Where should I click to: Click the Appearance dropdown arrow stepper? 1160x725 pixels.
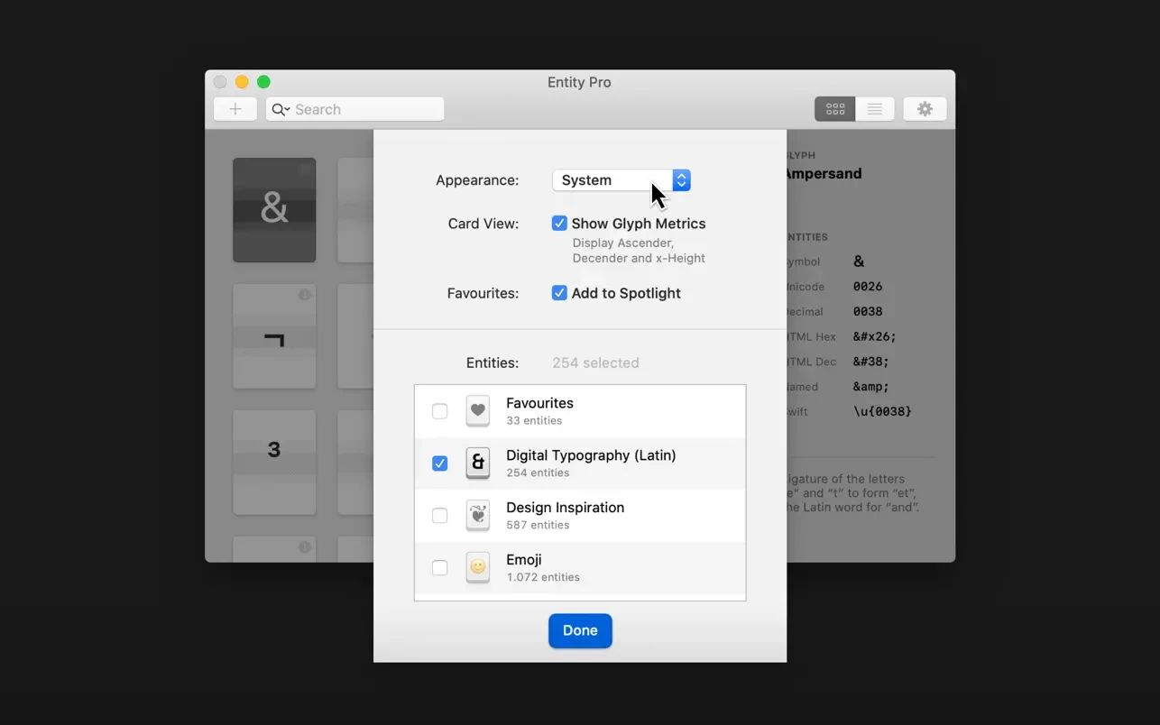[682, 180]
